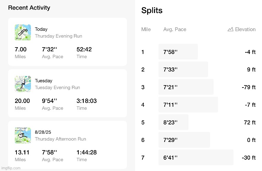This screenshot has width=262, height=171.
Task: Open Thursday Evening Run map thumbnail
Action: point(23,32)
